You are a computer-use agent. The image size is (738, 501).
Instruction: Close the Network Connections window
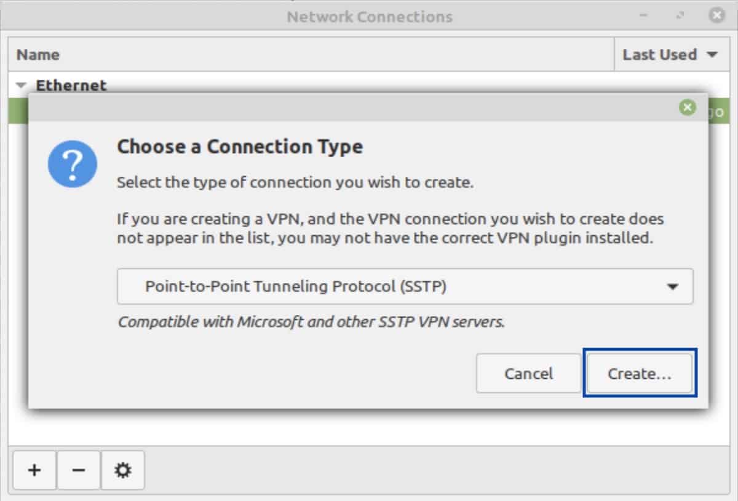pyautogui.click(x=716, y=16)
